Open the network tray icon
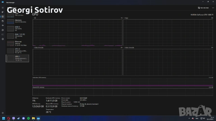The height and width of the screenshot is (121, 216). click(201, 118)
